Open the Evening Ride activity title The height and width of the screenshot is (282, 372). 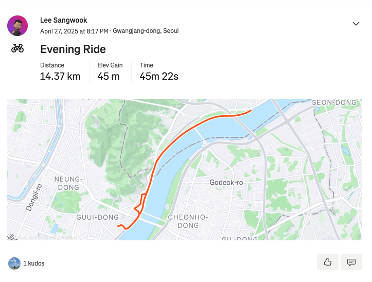click(73, 49)
